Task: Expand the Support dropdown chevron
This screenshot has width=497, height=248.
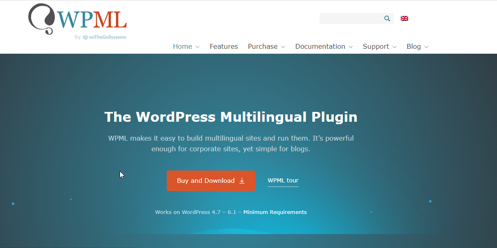Action: (395, 47)
